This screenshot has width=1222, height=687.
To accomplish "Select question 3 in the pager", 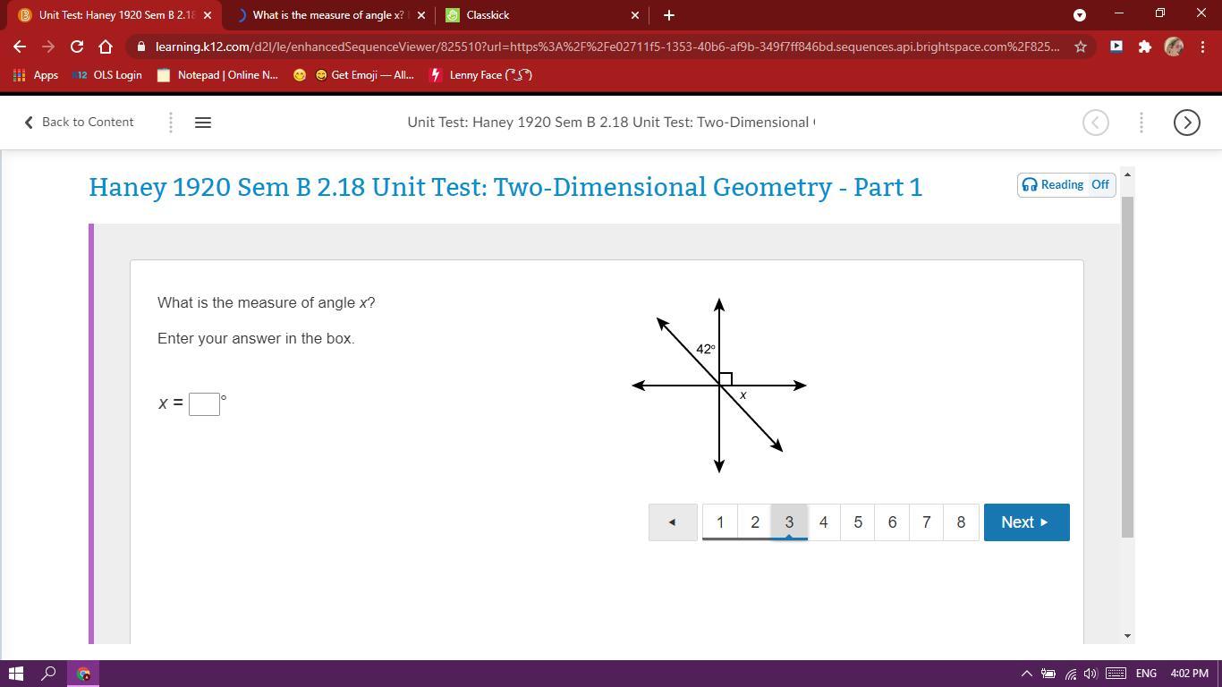I will click(789, 522).
